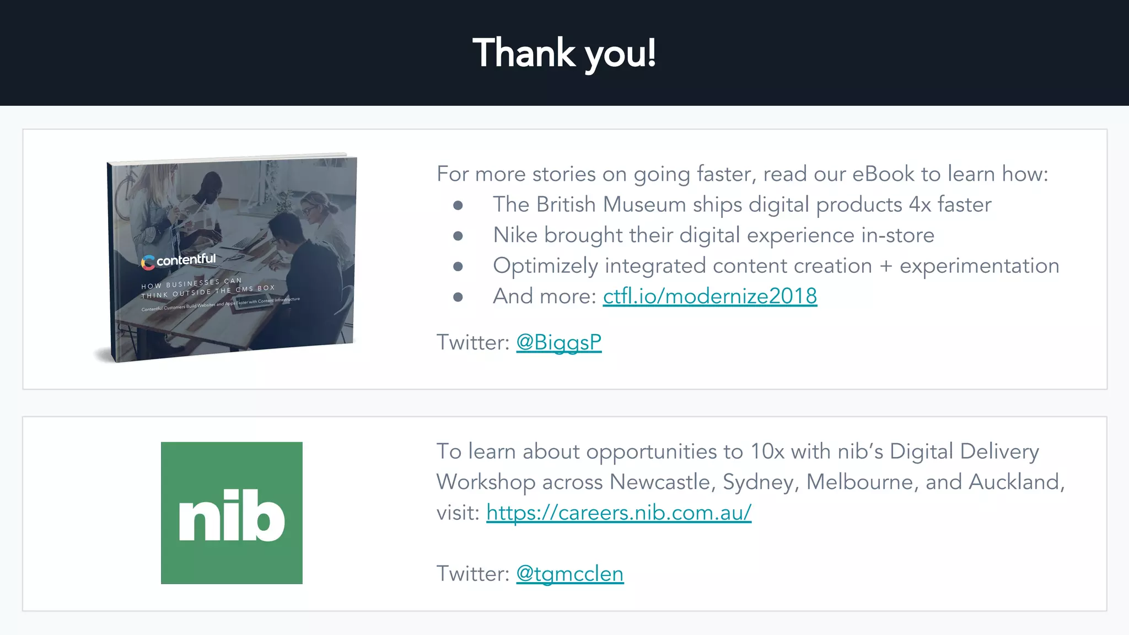Open the @BiggsP Twitter link
The image size is (1129, 635).
click(x=559, y=342)
